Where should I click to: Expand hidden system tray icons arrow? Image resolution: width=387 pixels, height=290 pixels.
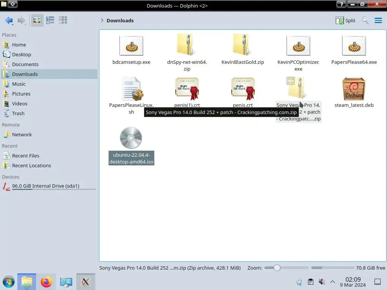(333, 282)
